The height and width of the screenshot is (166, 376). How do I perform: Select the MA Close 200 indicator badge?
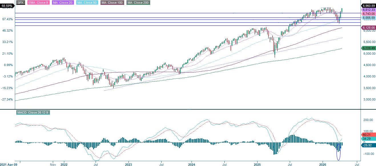pos(138,2)
